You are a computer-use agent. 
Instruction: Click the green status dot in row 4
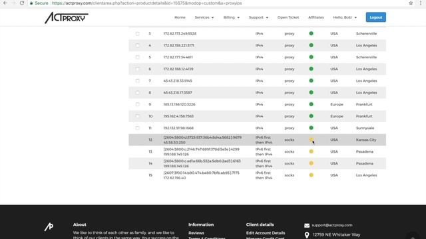(311, 45)
